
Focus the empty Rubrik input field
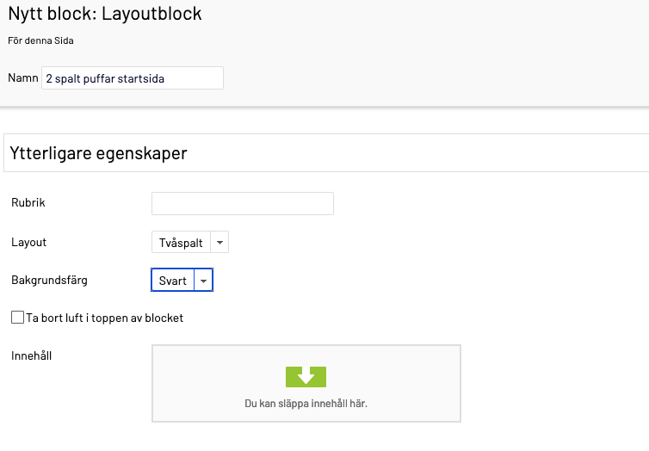(x=243, y=203)
